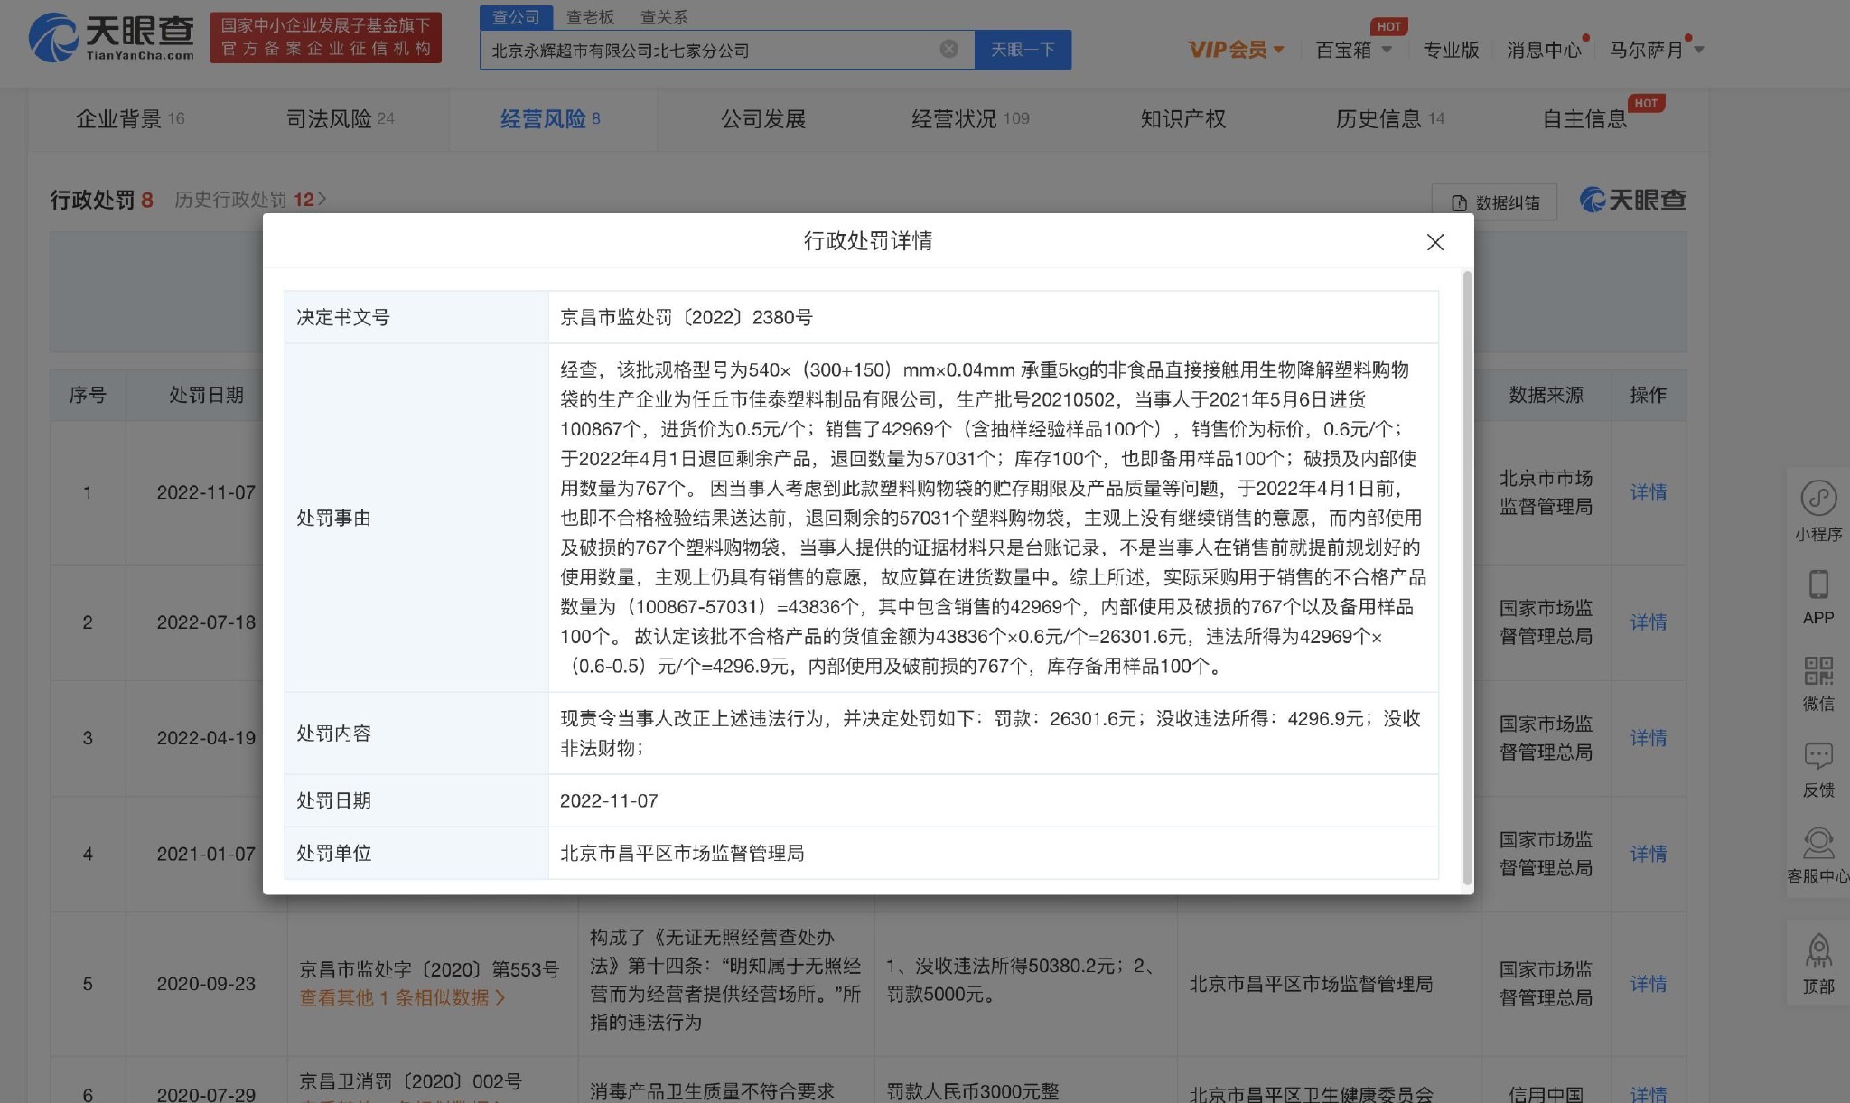Viewport: 1850px width, 1103px height.
Task: Click the 天眼查 logo icon
Action: pos(54,38)
